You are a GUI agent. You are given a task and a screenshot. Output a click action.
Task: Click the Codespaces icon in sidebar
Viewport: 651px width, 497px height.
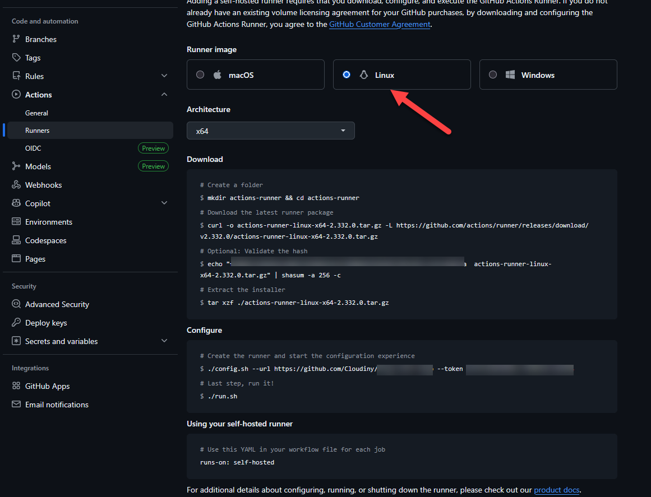click(x=16, y=240)
